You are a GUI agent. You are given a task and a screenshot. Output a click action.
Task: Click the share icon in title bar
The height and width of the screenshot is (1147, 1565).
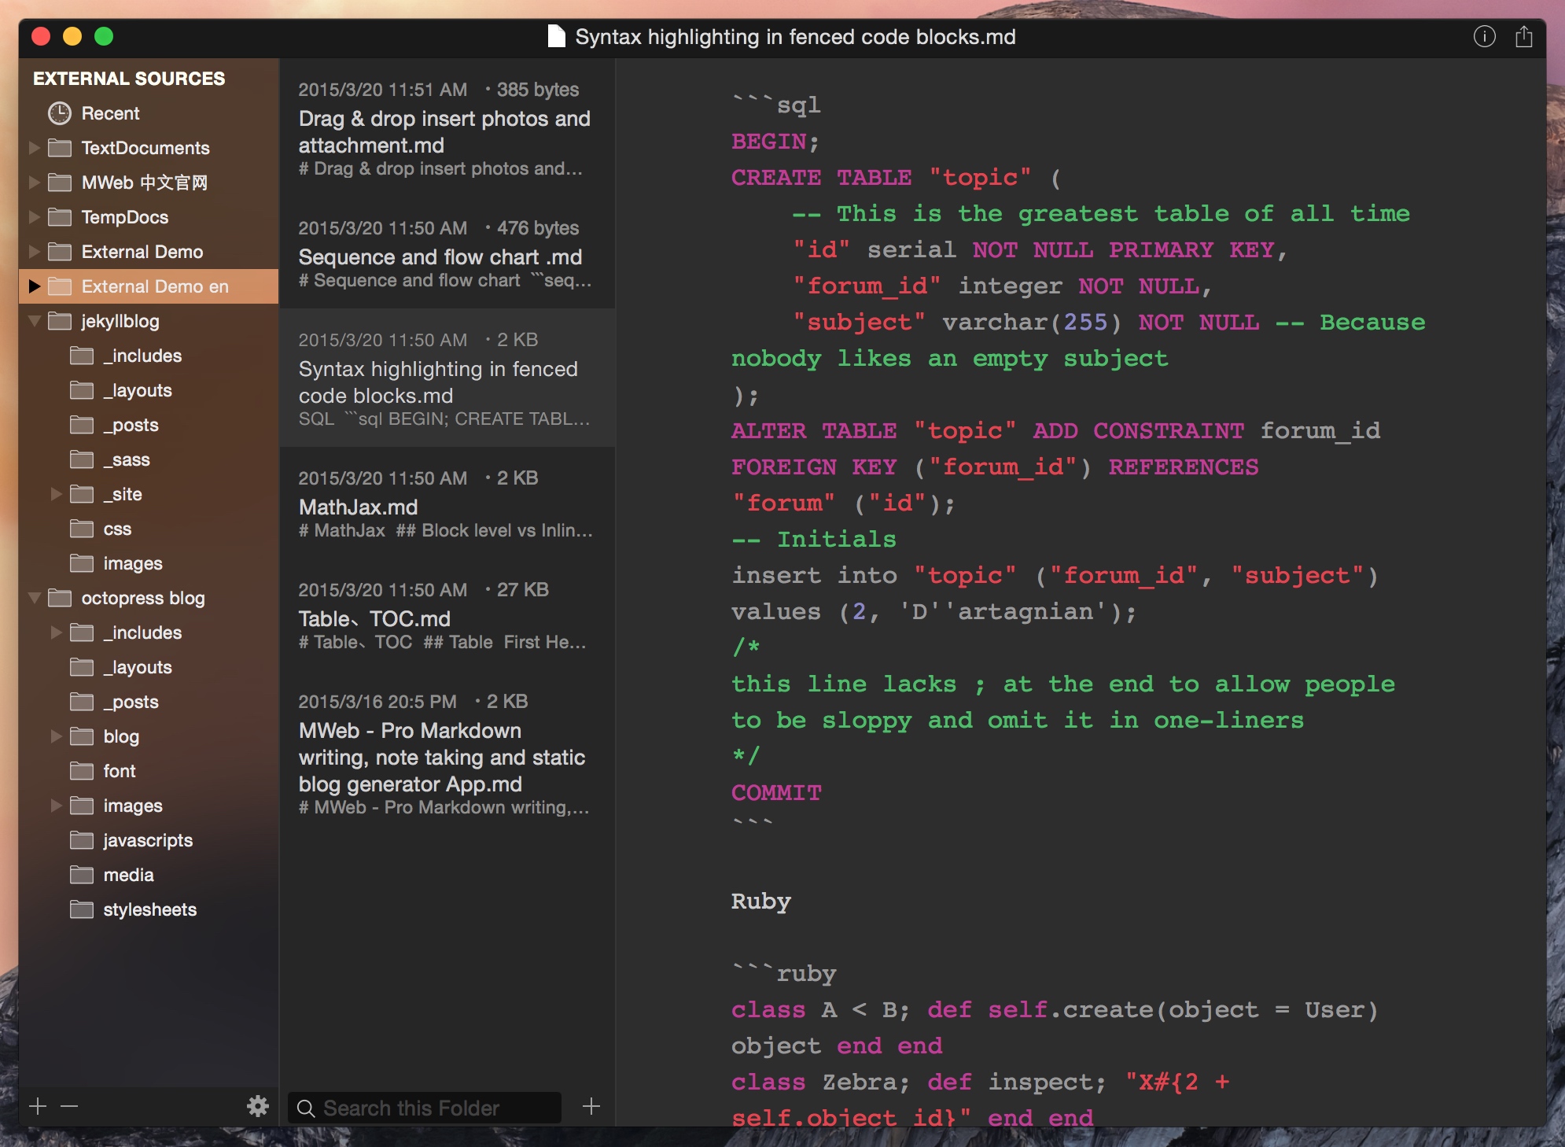[1523, 37]
